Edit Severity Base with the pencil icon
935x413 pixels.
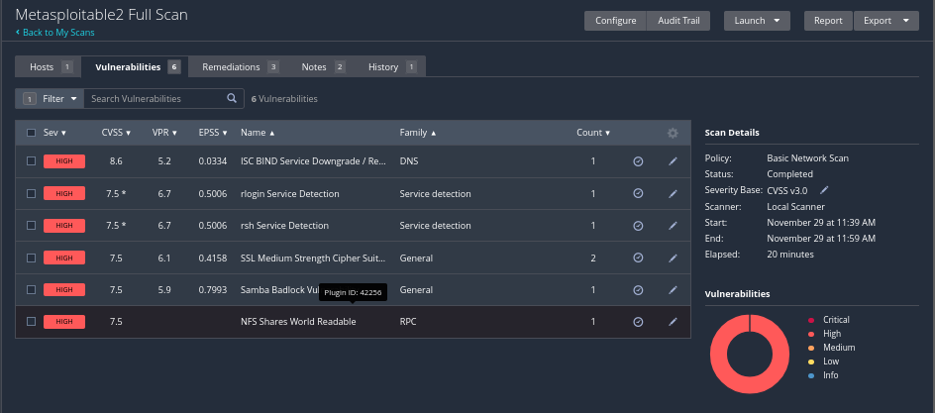coord(824,190)
